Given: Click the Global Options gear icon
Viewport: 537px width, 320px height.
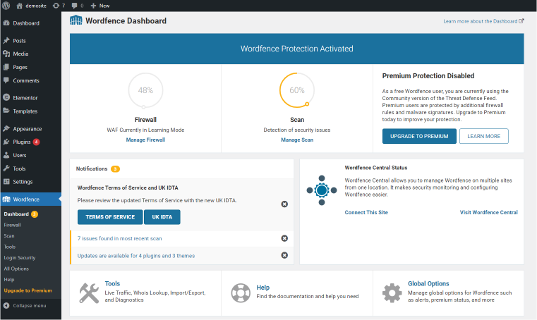Looking at the screenshot, I should pos(392,293).
